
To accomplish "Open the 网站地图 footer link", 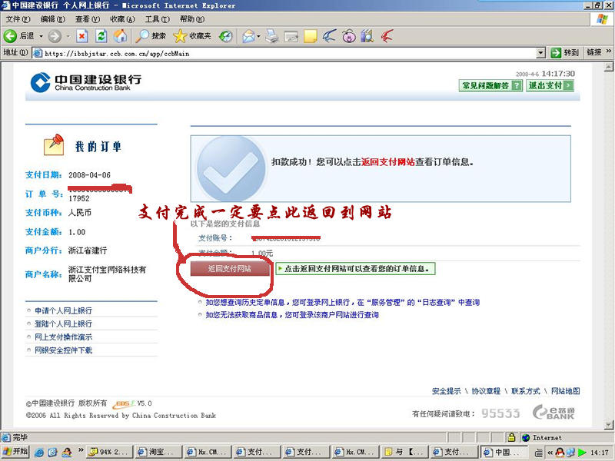I will (565, 391).
